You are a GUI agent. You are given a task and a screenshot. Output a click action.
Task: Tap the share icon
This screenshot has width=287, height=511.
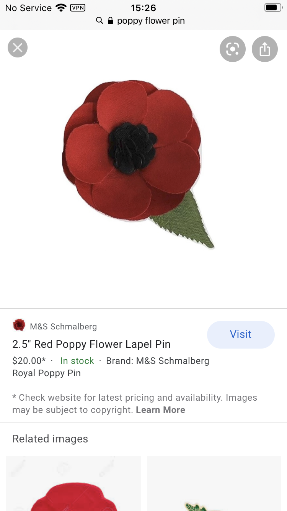(x=265, y=49)
